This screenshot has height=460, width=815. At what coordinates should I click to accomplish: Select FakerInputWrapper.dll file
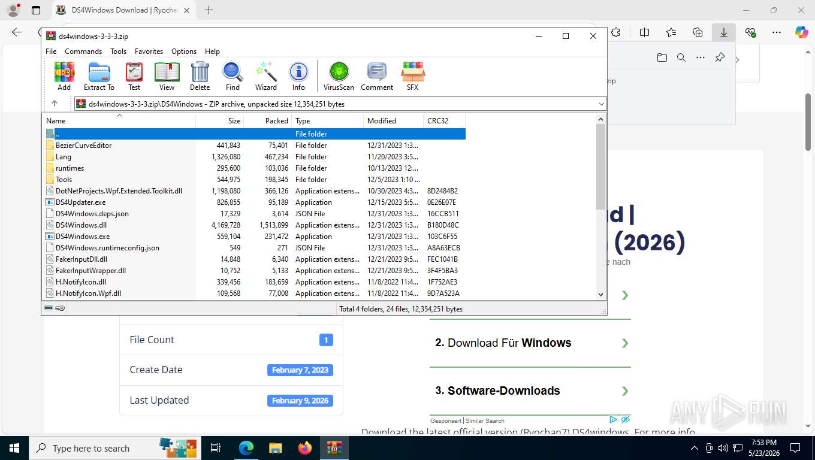[x=254, y=271]
